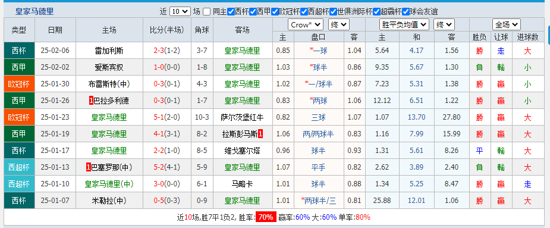The height and width of the screenshot is (228, 550).
Task: Click the 1-0(0-0) match score
Action: tap(167, 67)
